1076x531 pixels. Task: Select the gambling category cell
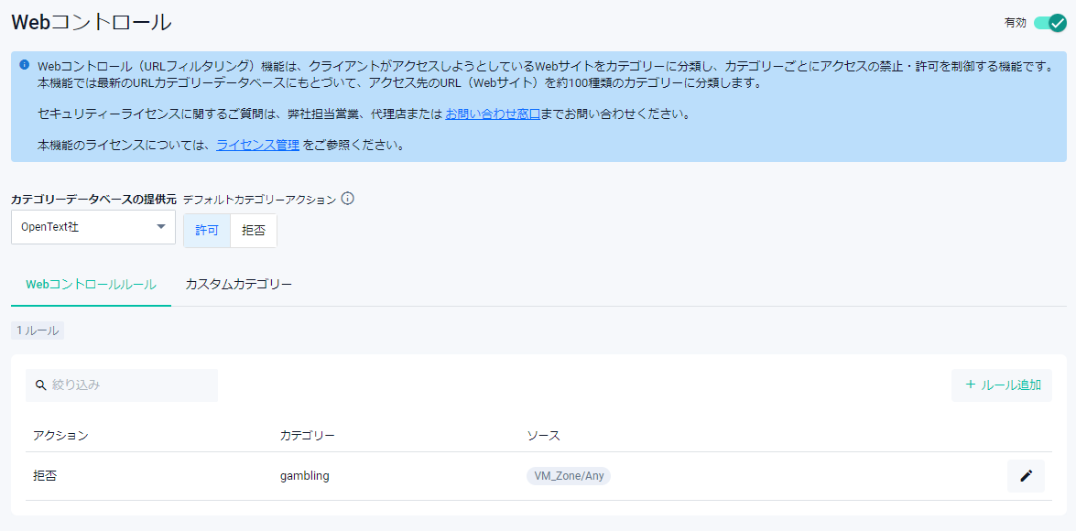[x=304, y=476]
